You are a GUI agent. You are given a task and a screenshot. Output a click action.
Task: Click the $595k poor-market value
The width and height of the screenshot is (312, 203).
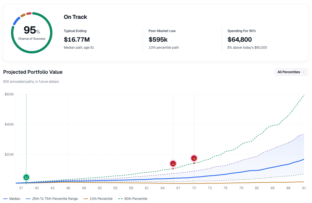pyautogui.click(x=158, y=39)
